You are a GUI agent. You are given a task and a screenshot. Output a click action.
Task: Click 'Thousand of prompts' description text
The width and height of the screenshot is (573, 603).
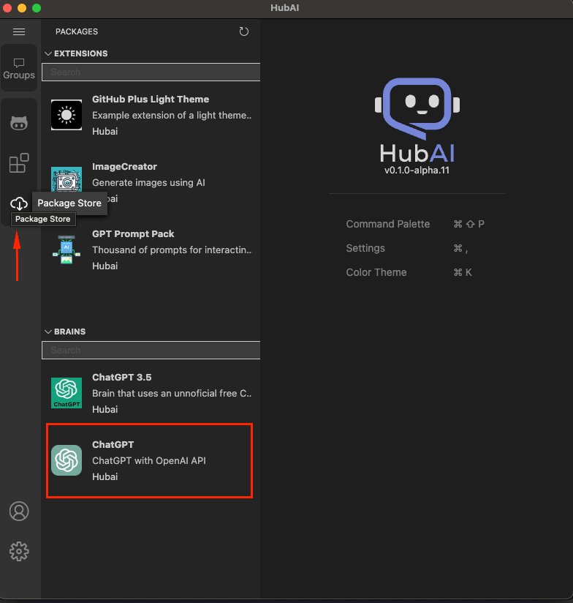pyautogui.click(x=172, y=250)
